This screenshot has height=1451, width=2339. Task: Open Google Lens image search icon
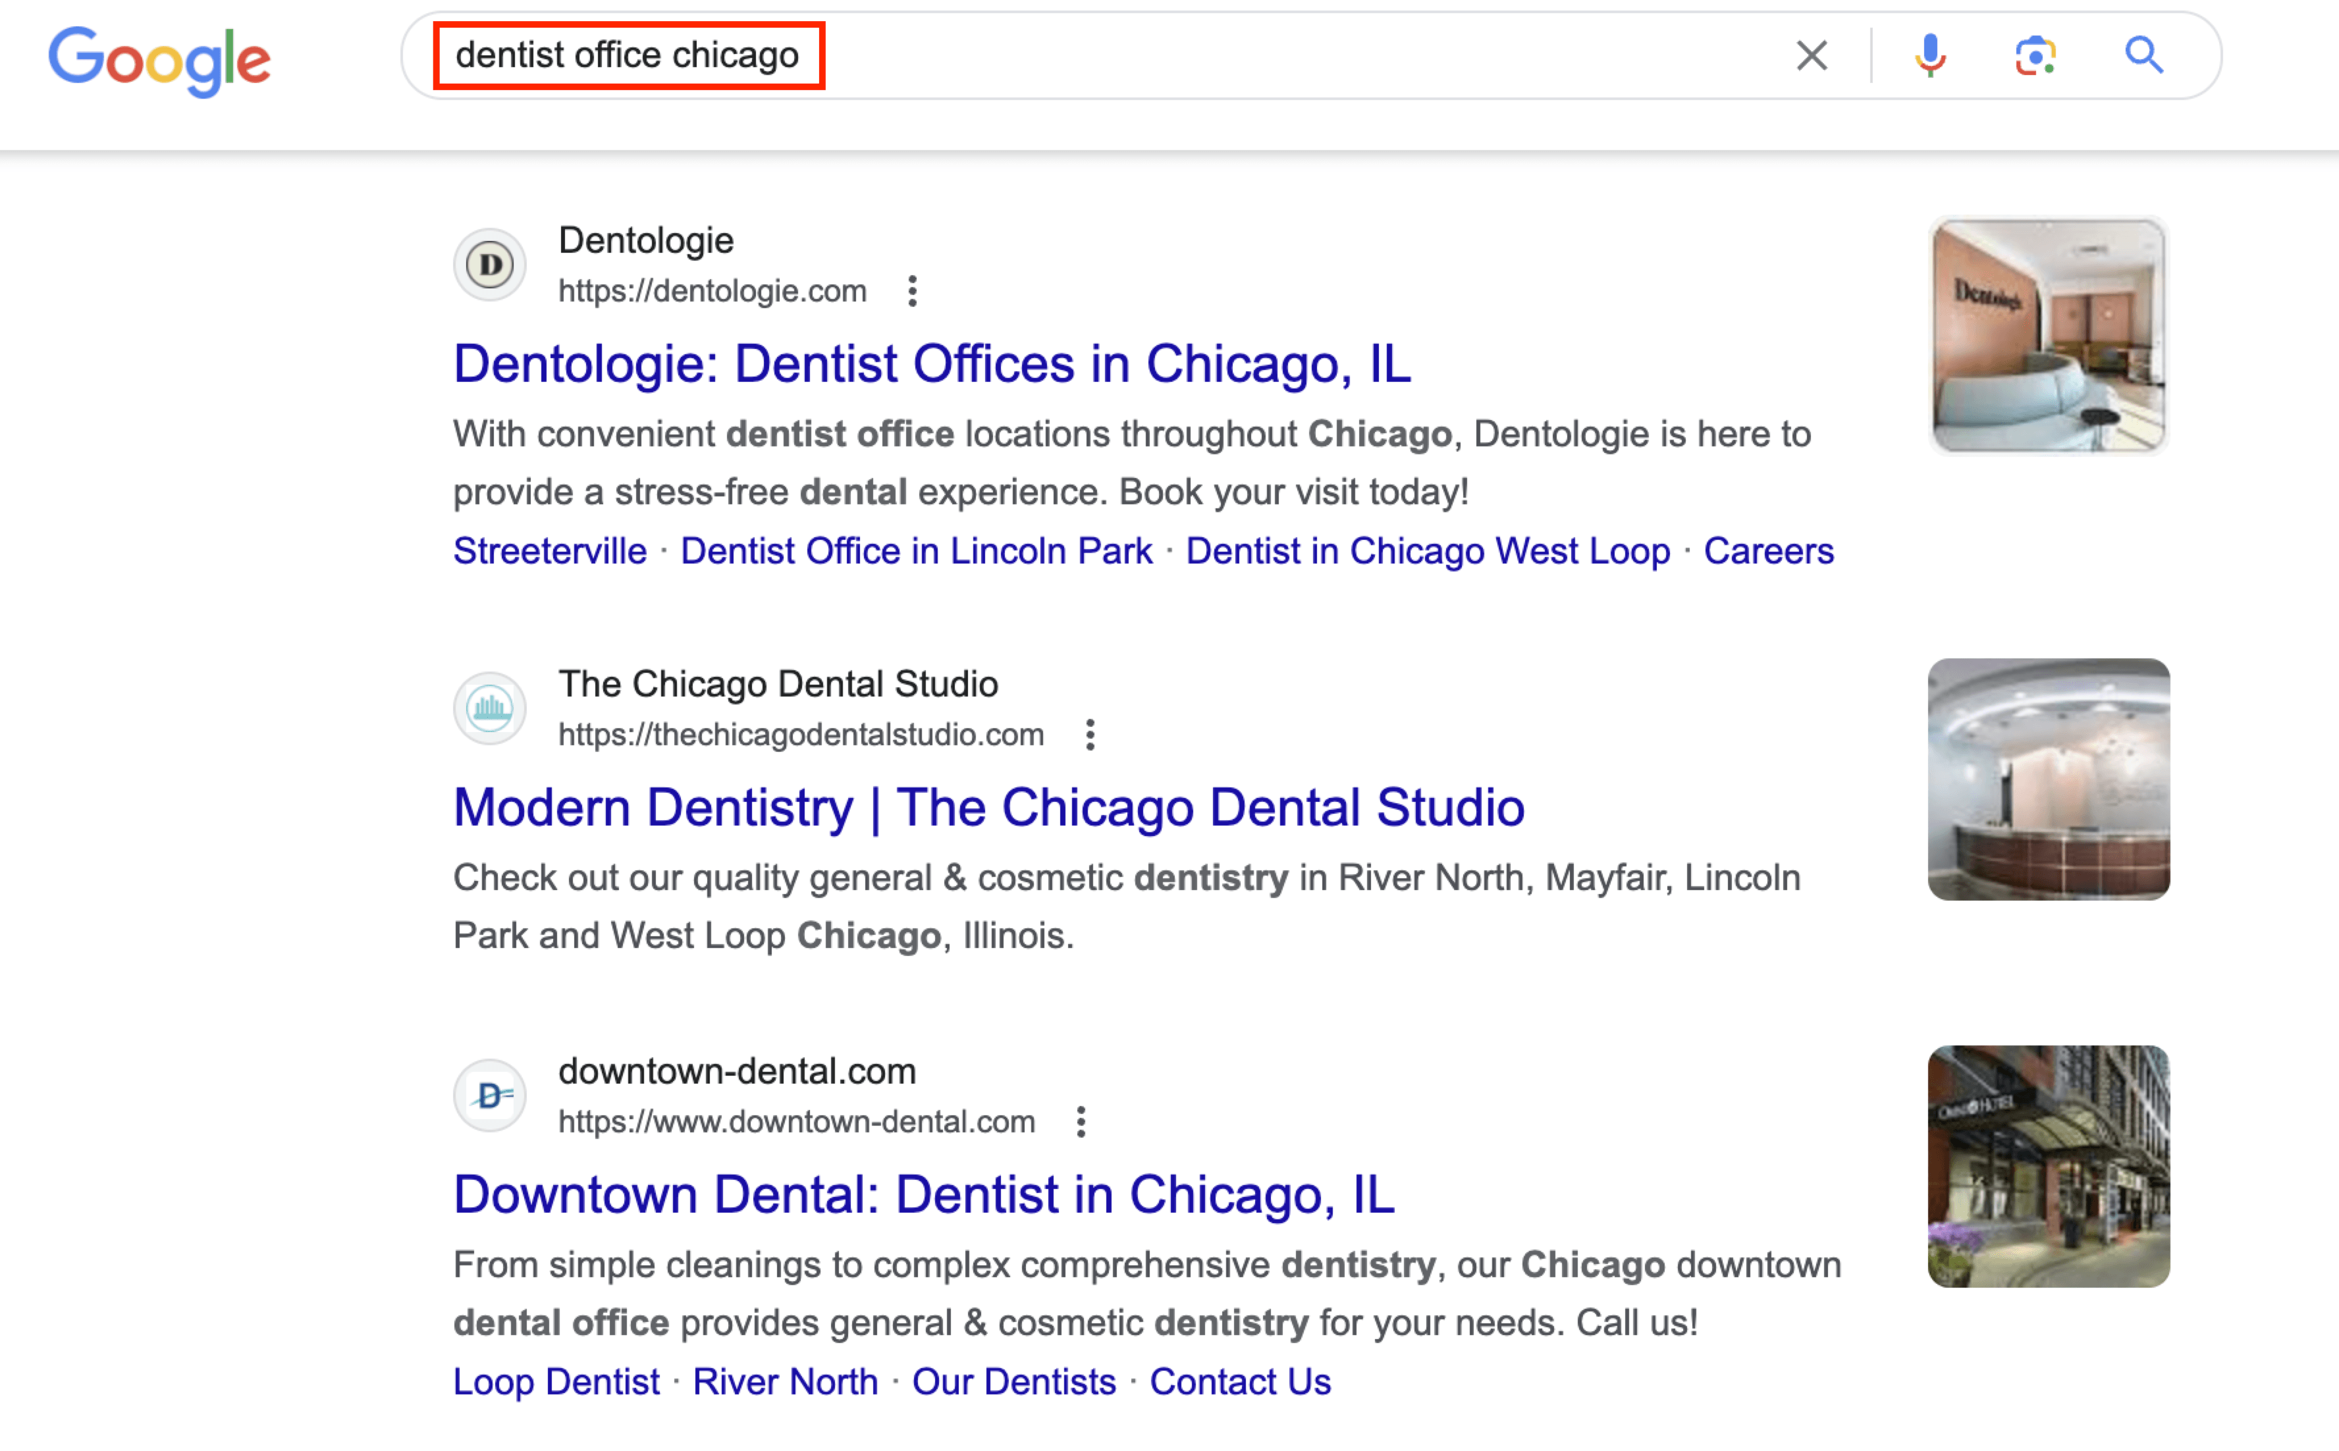pyautogui.click(x=2035, y=56)
